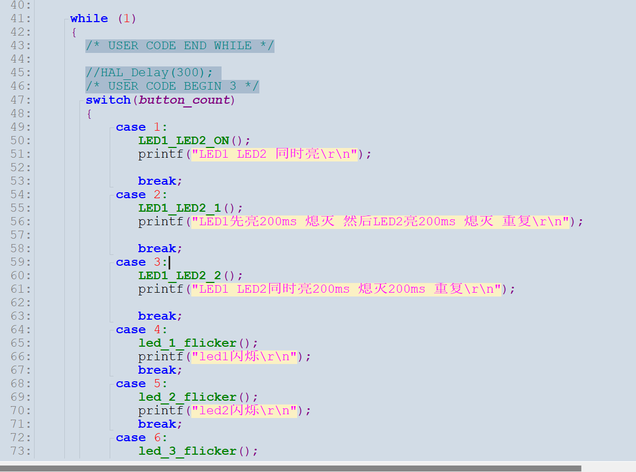Image resolution: width=636 pixels, height=472 pixels.
Task: Click the 'break;' statement on line 63
Action: tap(160, 316)
